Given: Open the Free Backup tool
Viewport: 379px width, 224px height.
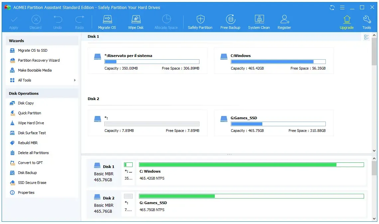Looking at the screenshot, I should [x=230, y=22].
